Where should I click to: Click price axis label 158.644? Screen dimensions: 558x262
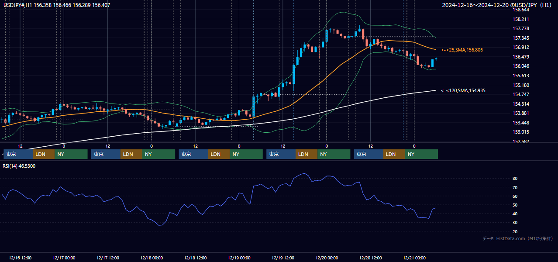coord(521,10)
